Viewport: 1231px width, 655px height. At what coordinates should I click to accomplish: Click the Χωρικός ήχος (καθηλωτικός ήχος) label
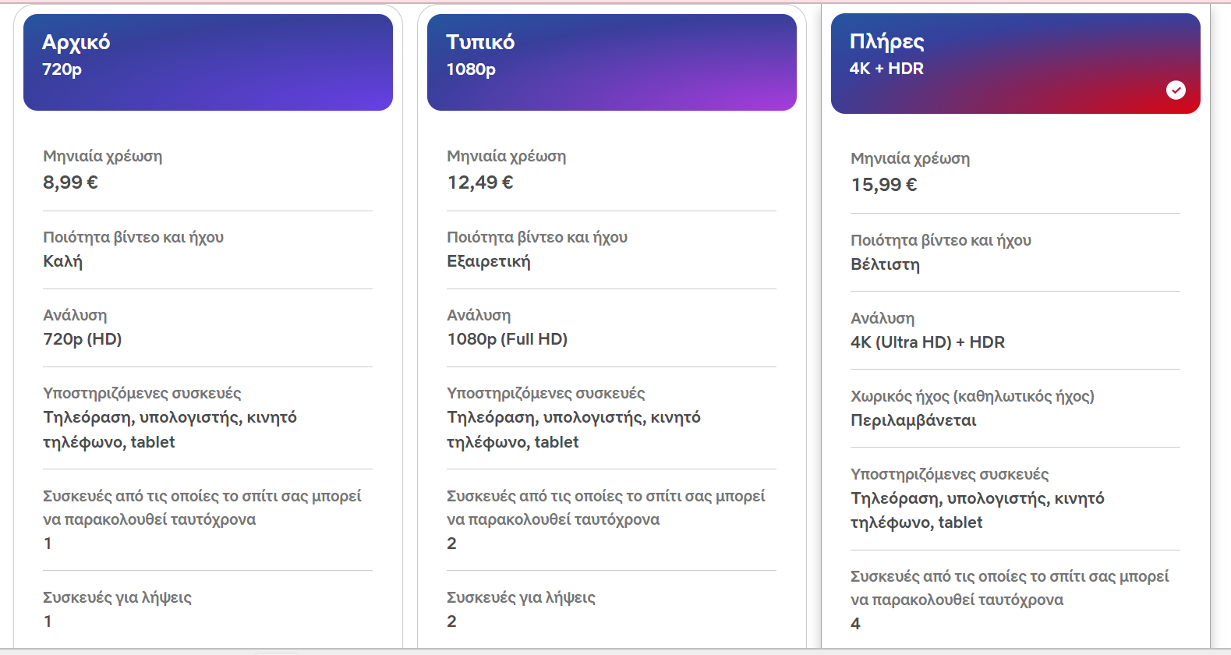pyautogui.click(x=972, y=396)
